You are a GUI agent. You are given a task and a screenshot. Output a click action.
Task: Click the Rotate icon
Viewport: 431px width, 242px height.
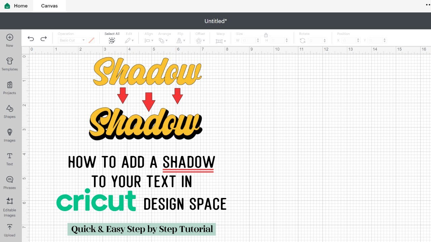(x=302, y=40)
